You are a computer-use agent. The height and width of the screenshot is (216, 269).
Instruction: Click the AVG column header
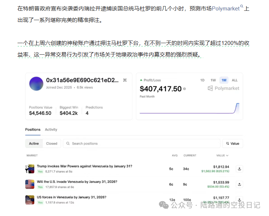tap(175, 156)
